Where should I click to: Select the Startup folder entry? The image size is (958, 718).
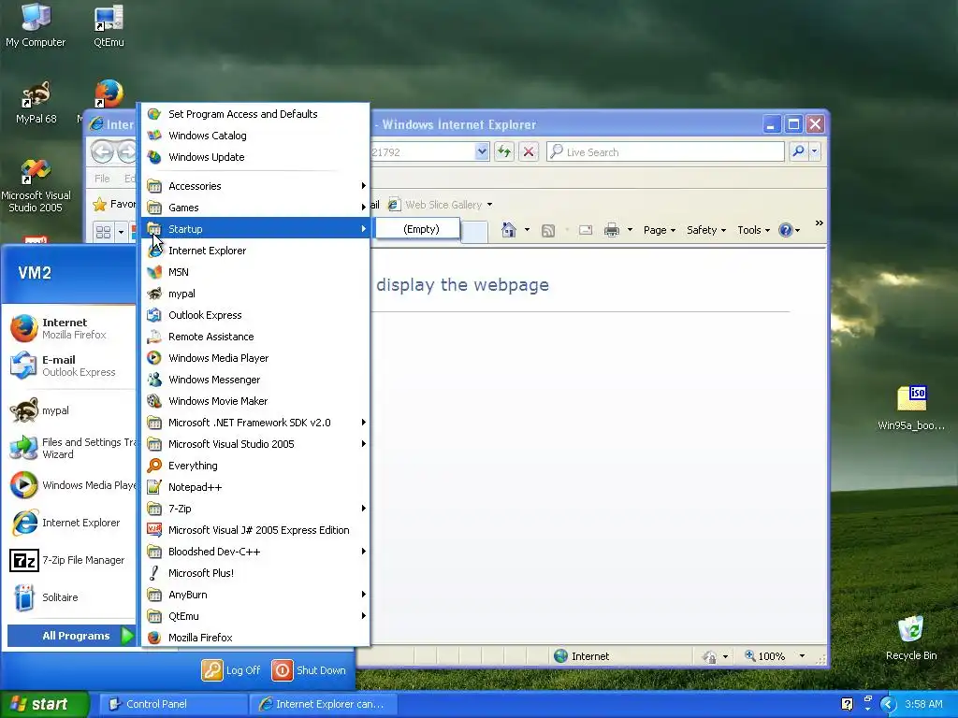click(x=255, y=229)
